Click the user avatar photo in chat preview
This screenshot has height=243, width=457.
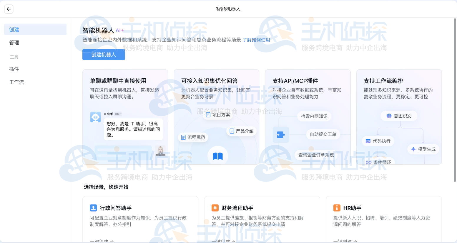coord(160,151)
